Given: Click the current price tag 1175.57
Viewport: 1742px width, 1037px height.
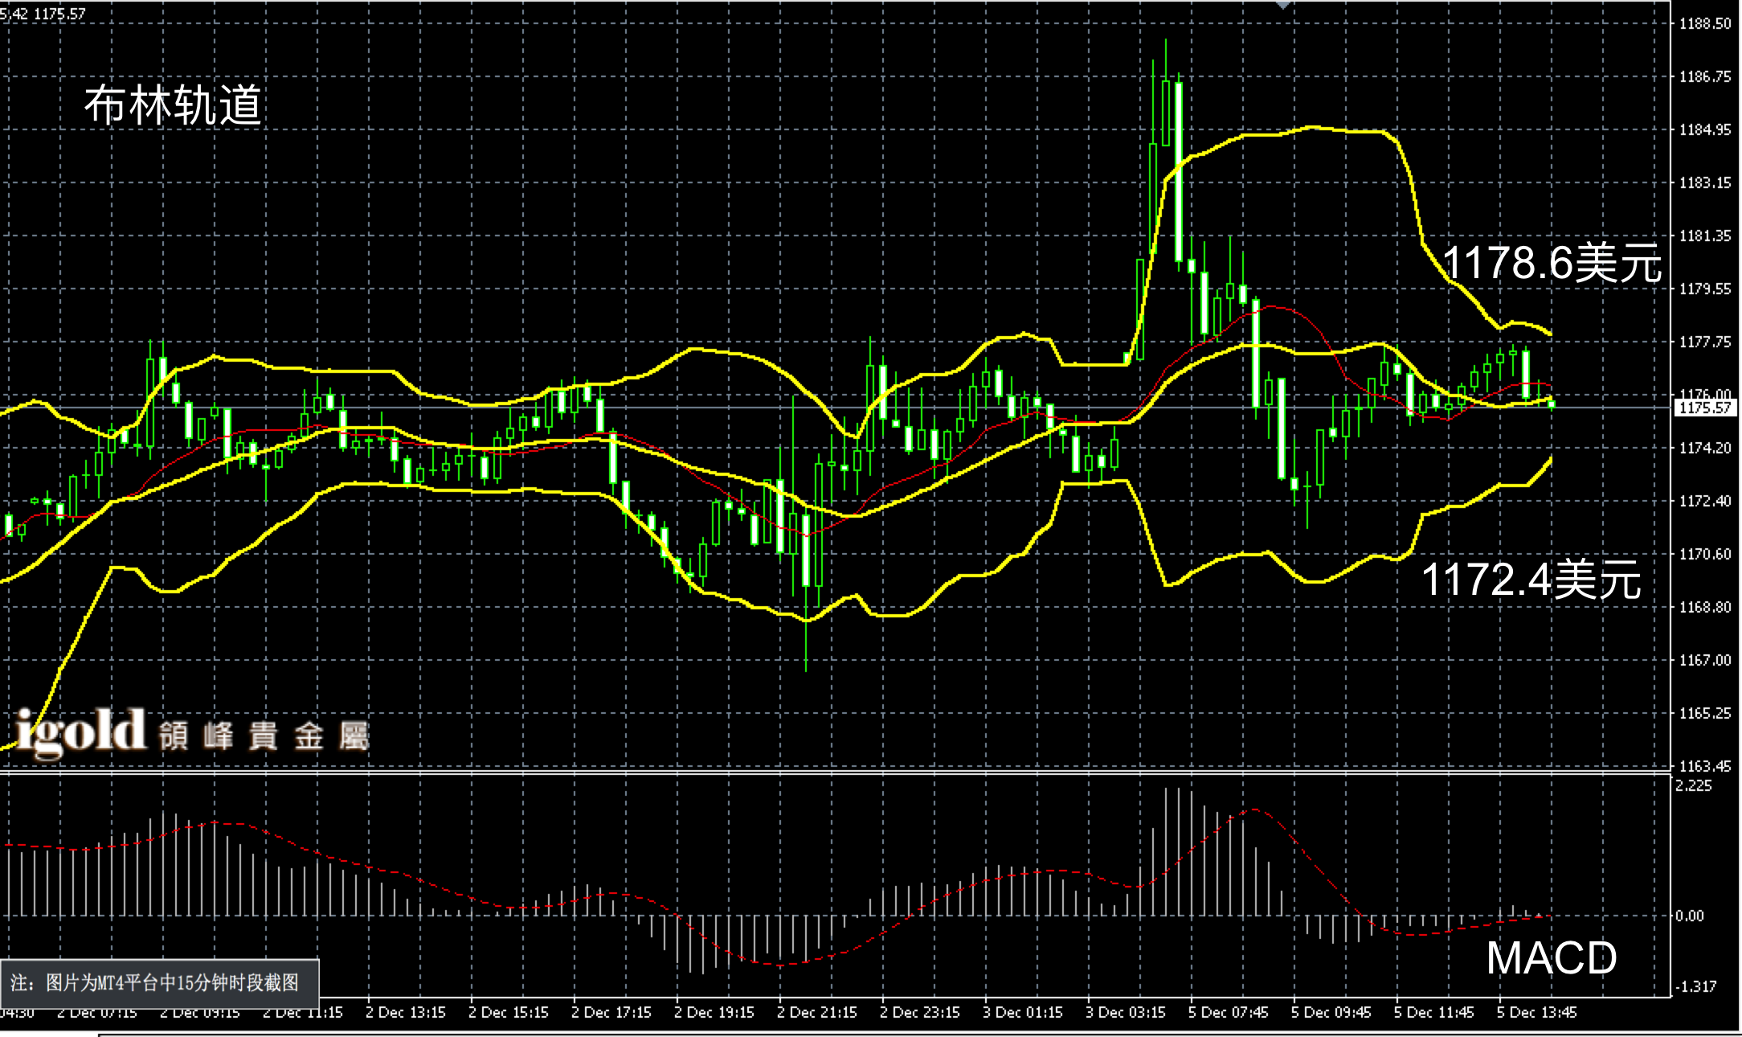Looking at the screenshot, I should tap(1705, 408).
